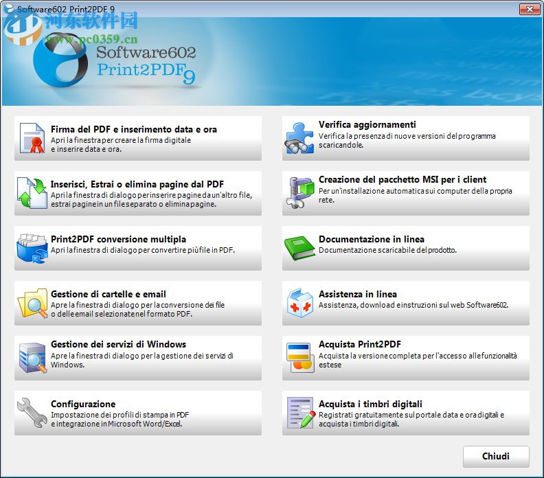This screenshot has width=544, height=478.
Task: Click the PDF signature certificate icon
Action: [x=32, y=138]
